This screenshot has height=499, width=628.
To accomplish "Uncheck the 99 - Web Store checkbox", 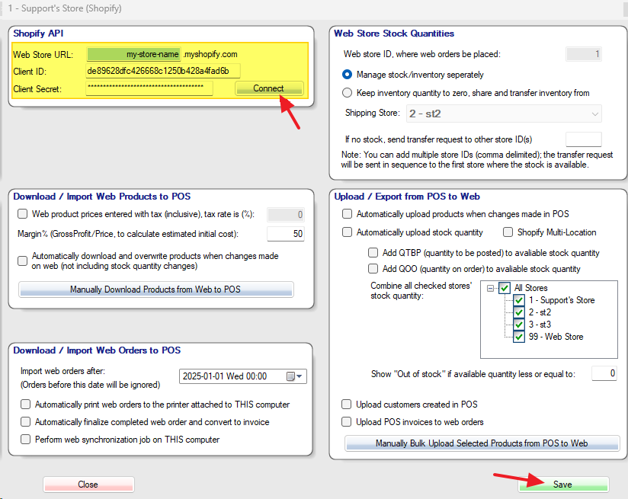I will [x=519, y=337].
